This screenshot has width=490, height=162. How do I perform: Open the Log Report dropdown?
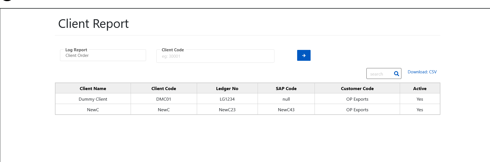(103, 55)
